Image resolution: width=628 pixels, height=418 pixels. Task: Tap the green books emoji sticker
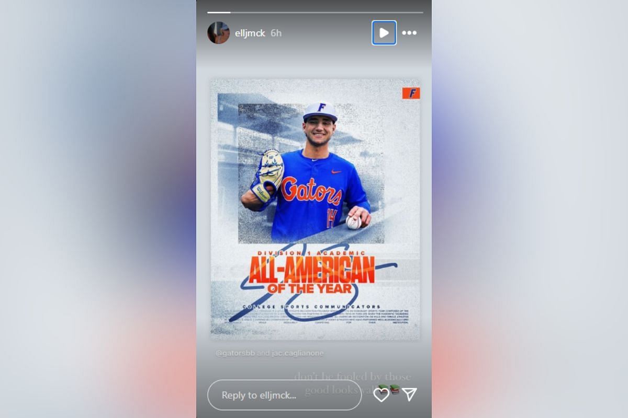coord(394,389)
